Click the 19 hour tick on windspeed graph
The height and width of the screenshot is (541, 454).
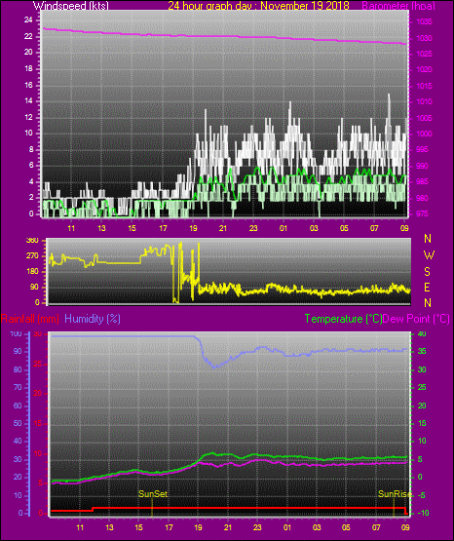(x=193, y=228)
